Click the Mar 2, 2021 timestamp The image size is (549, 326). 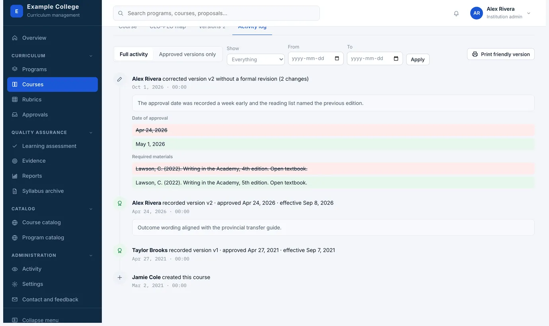coord(159,285)
